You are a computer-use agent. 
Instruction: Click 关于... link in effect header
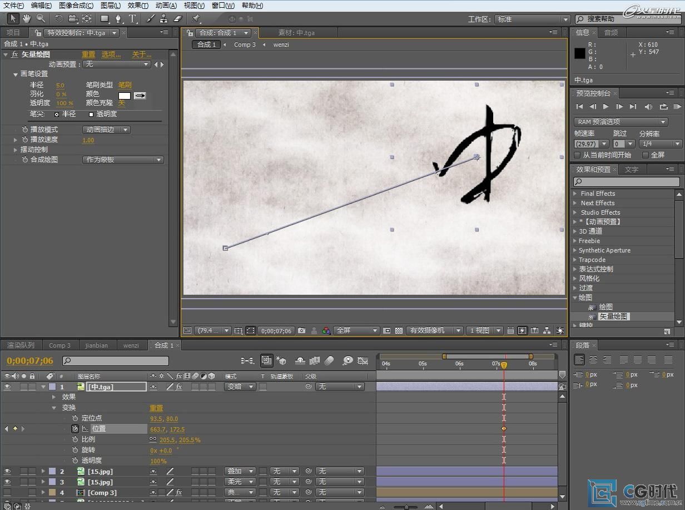pos(141,55)
